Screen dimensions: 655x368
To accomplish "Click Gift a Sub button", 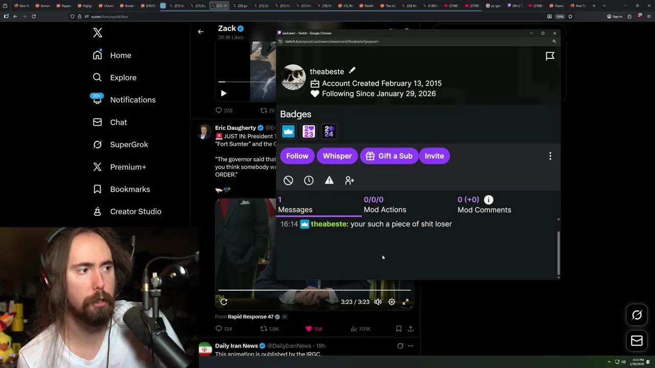I will click(x=389, y=156).
